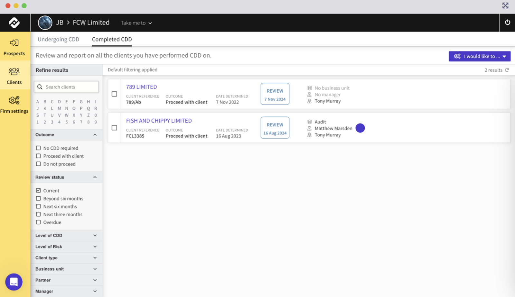Viewport: 515px width, 297px height.
Task: Focus the Search clients field
Action: [x=66, y=87]
